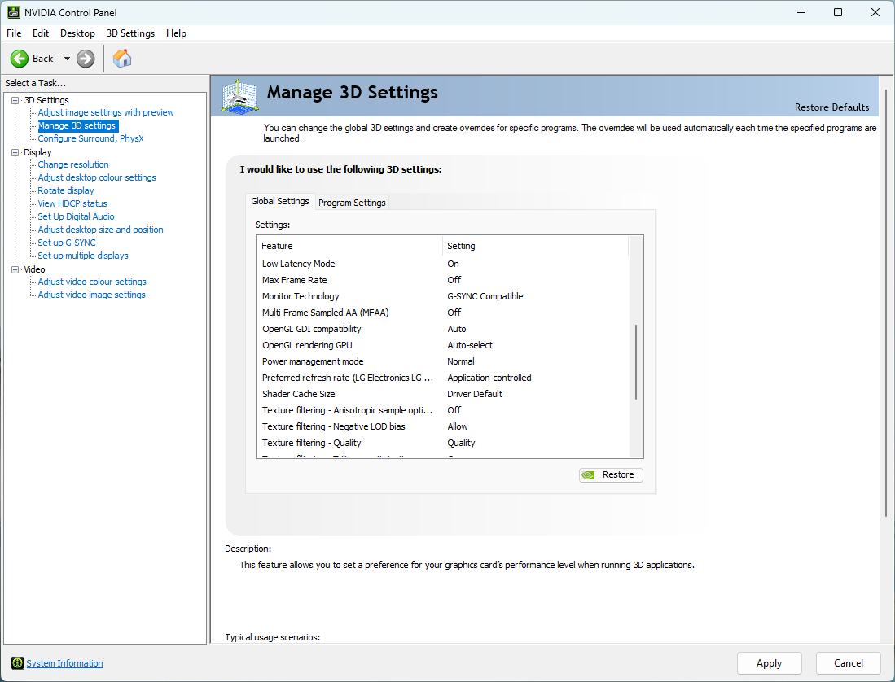
Task: Open Set up multiple displays
Action: coord(83,256)
